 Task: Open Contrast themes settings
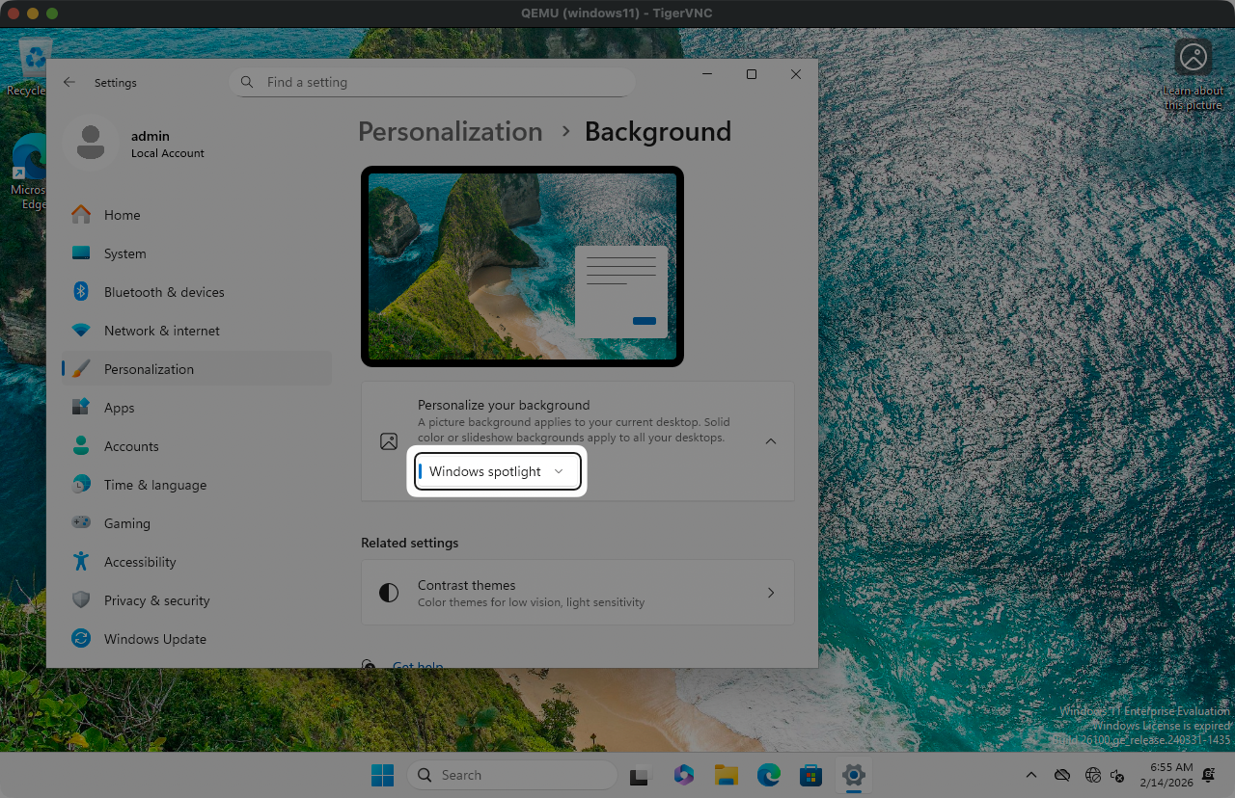(x=577, y=593)
